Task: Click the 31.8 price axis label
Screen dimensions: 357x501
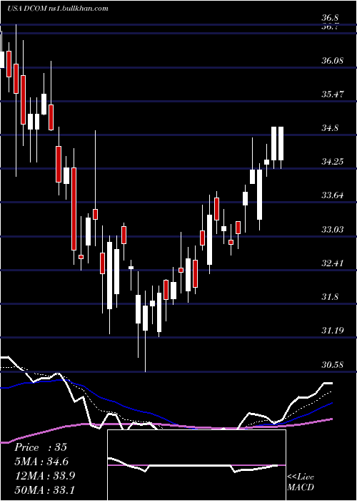Action: pyautogui.click(x=330, y=297)
